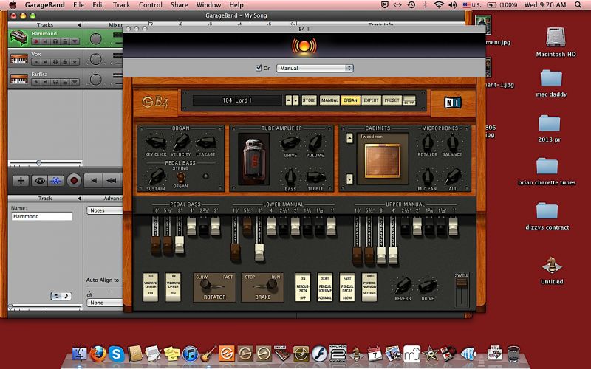The image size is (591, 369).
Task: Click the track Name field showing Hammond
Action: 41,216
